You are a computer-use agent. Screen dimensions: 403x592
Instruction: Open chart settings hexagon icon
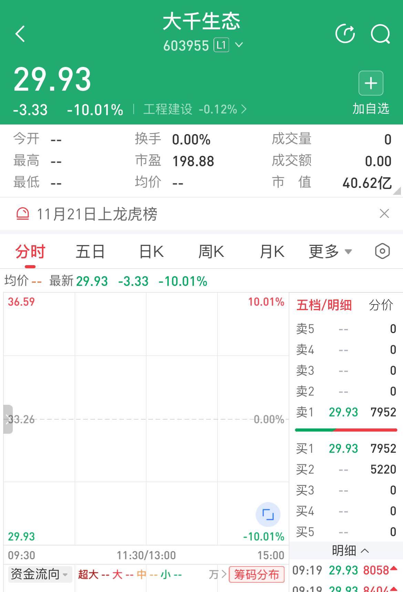(x=382, y=251)
